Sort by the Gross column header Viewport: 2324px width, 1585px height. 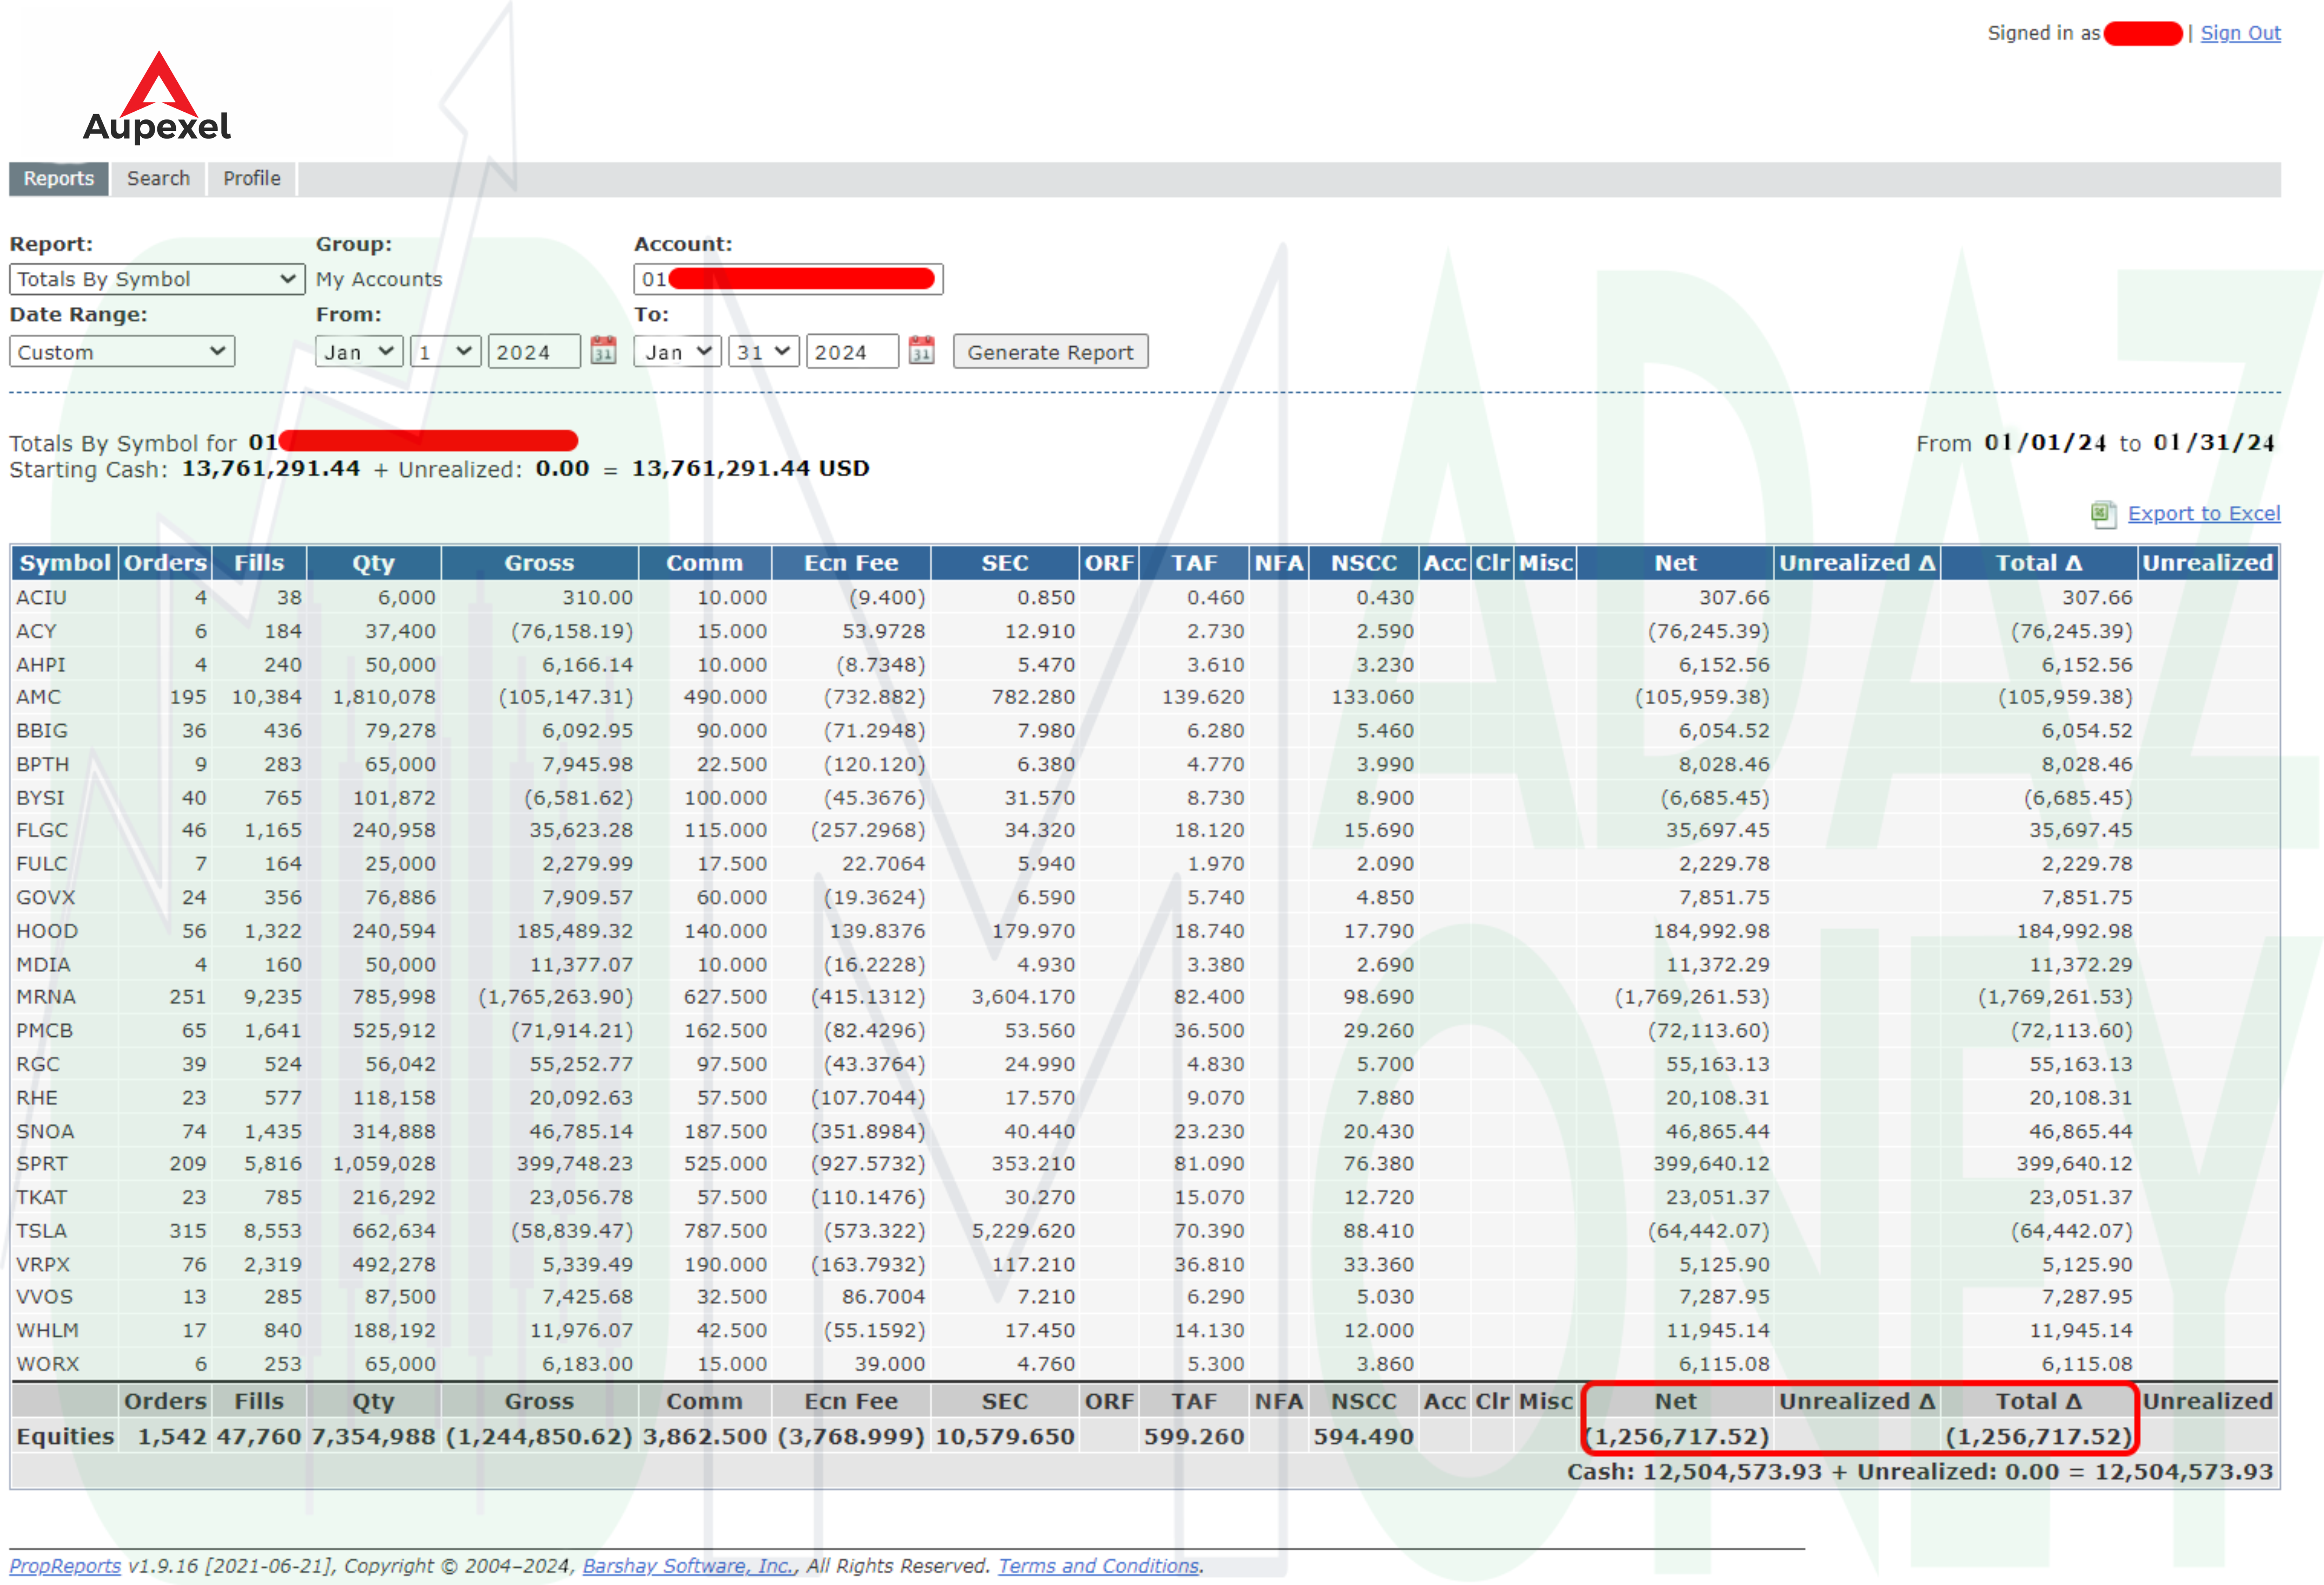click(539, 563)
